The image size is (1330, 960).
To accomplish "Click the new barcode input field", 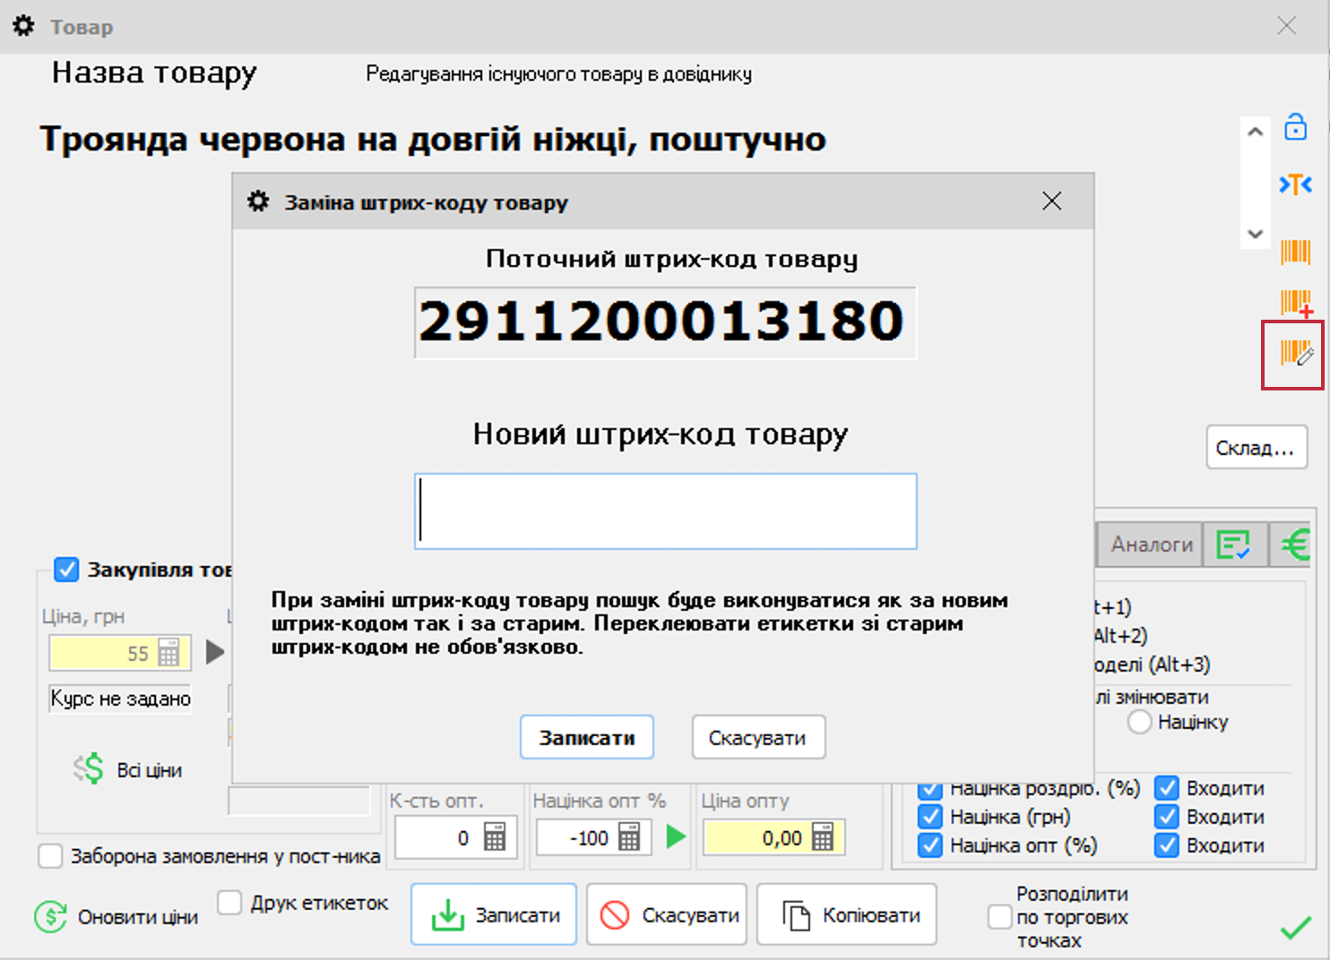I will (x=664, y=510).
